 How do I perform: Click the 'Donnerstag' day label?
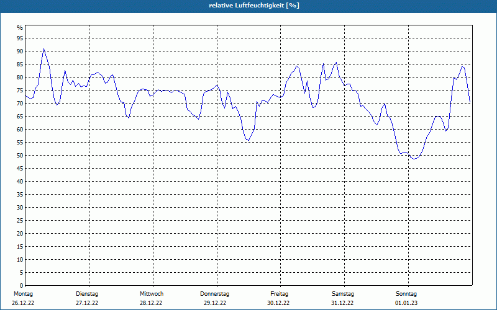pos(214,294)
